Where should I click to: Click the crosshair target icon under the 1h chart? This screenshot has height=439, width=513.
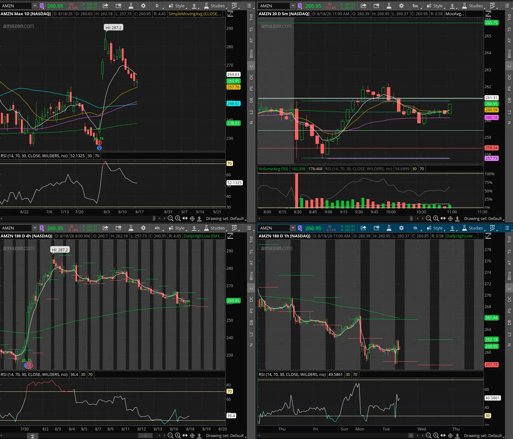pos(450,436)
